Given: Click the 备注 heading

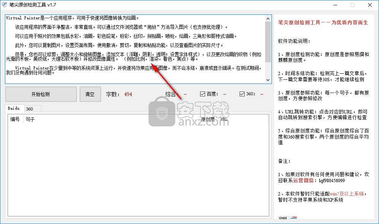Looking at the screenshot, I should pyautogui.click(x=284, y=161).
